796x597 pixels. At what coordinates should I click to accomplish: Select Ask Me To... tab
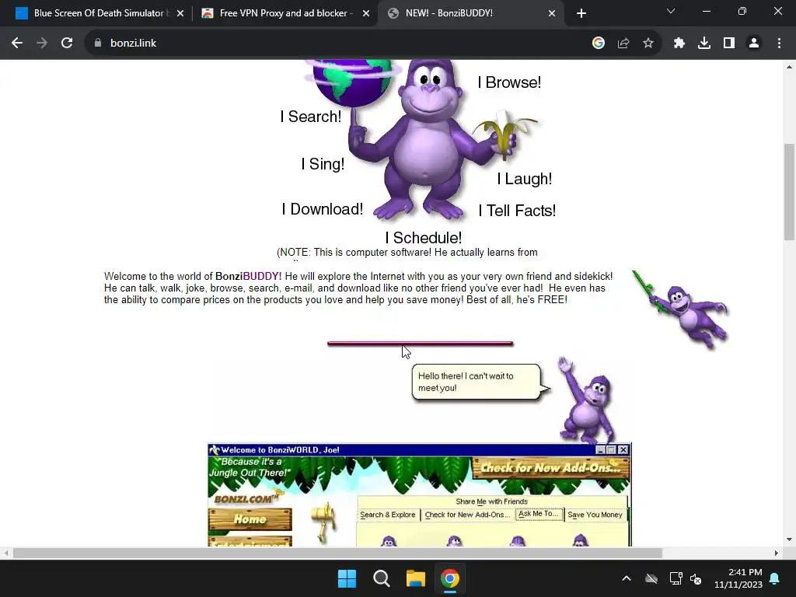[539, 514]
